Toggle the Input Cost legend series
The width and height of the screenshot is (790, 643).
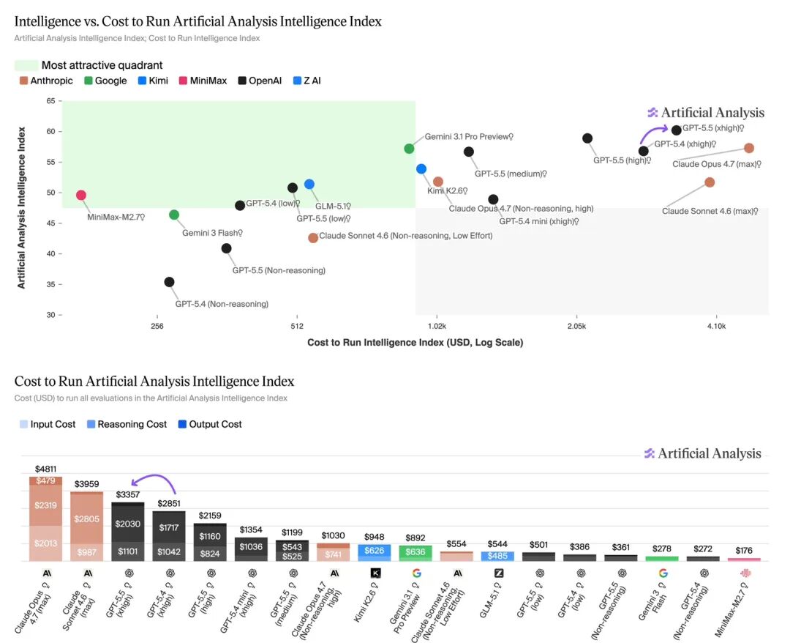click(x=48, y=424)
